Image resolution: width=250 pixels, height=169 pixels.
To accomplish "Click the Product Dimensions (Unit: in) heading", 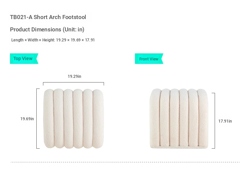I will coord(47,29).
